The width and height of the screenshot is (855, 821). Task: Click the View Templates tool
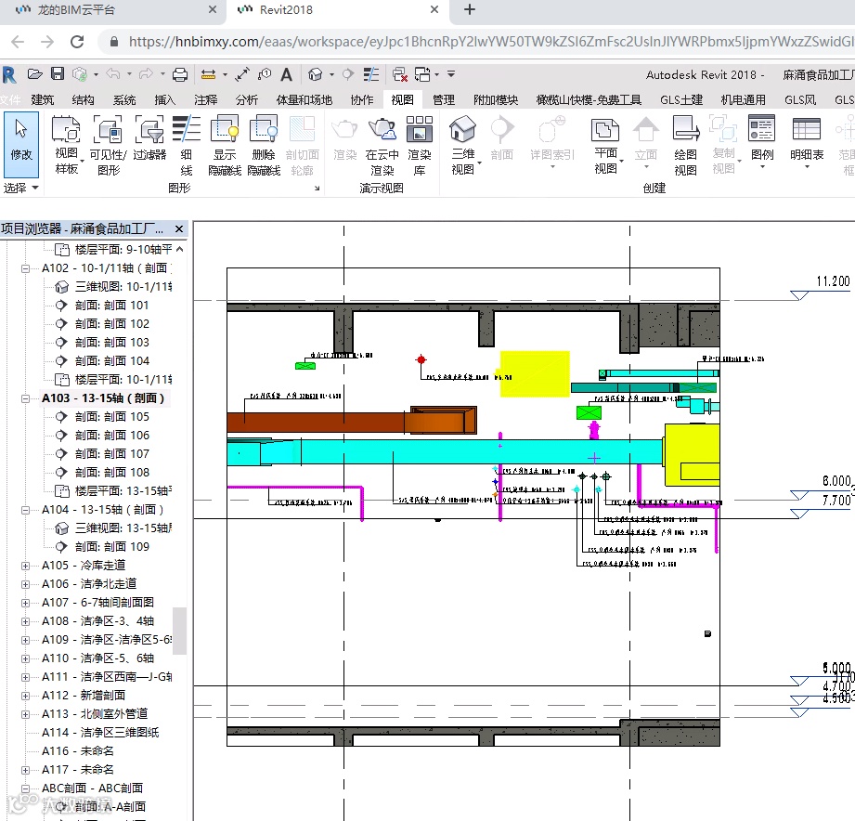tap(67, 145)
